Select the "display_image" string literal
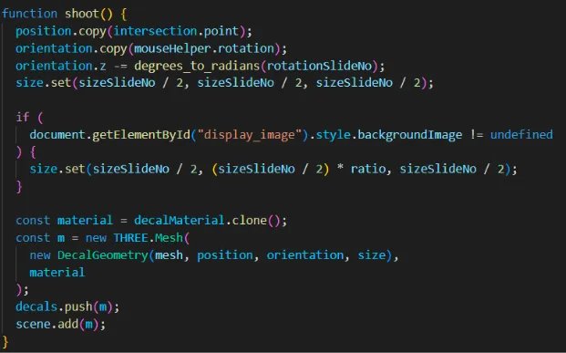 click(x=250, y=135)
